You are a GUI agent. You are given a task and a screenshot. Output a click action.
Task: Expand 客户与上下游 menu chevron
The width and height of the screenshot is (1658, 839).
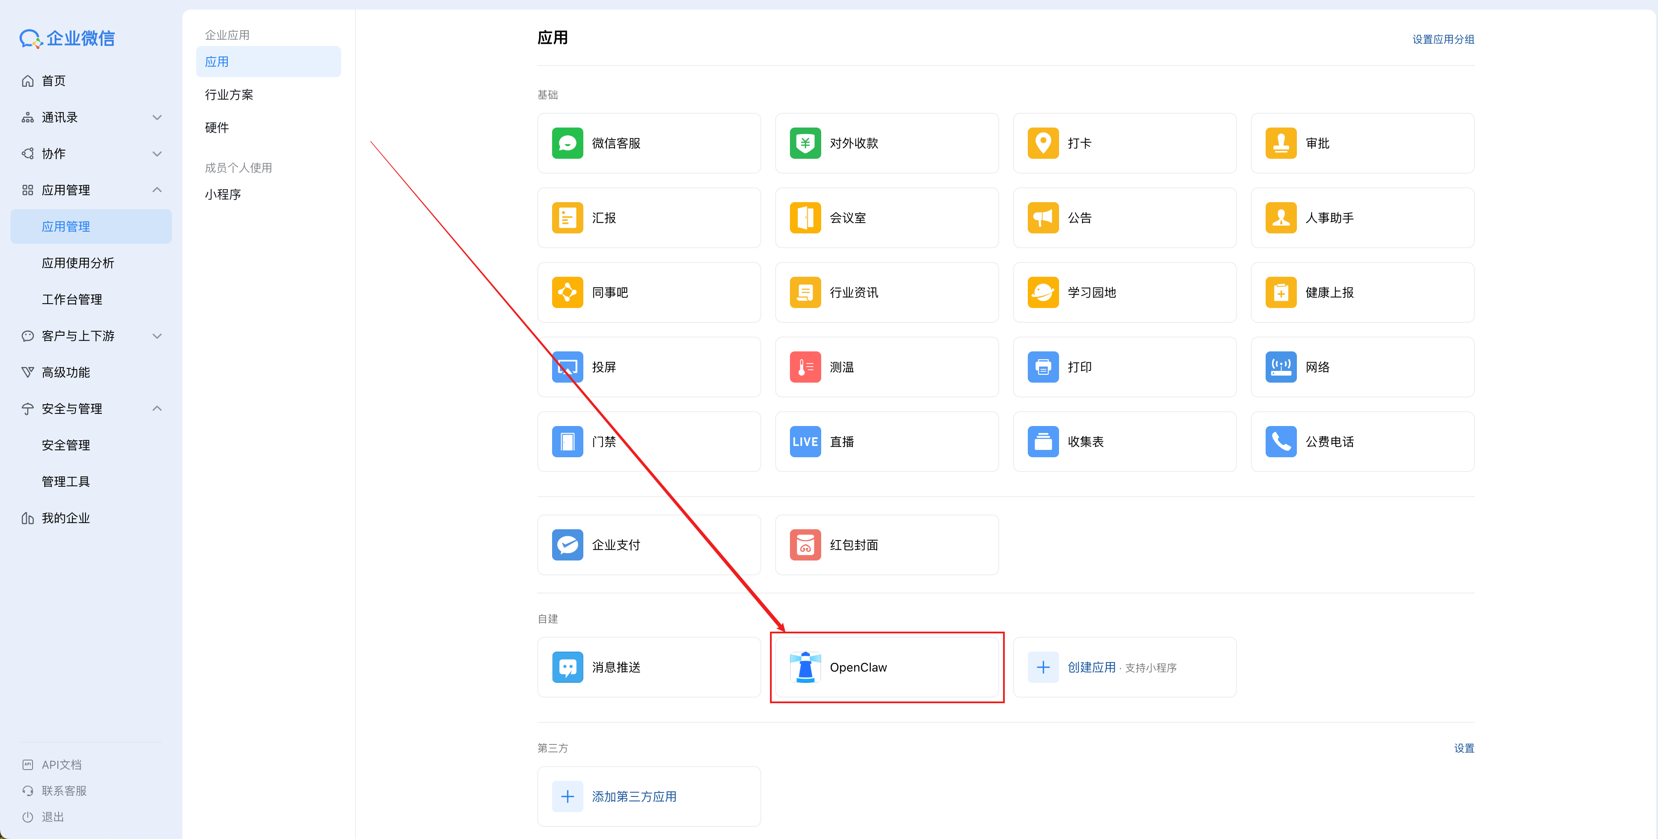156,336
